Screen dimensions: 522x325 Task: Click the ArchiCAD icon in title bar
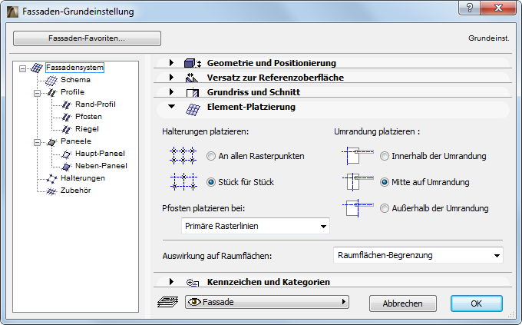(x=12, y=12)
